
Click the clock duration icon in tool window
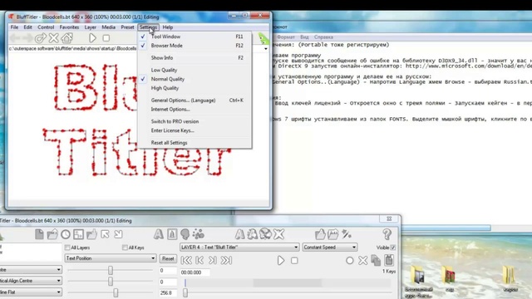pyautogui.click(x=66, y=234)
